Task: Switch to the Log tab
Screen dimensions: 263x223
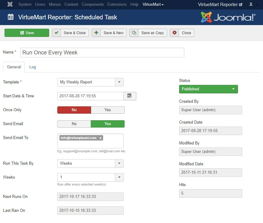Action: coord(33,67)
